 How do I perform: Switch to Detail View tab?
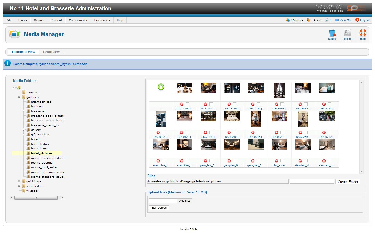click(51, 52)
